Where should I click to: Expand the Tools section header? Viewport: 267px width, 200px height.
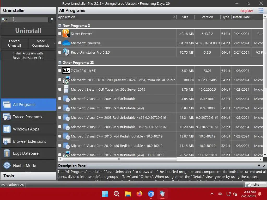click(x=28, y=176)
